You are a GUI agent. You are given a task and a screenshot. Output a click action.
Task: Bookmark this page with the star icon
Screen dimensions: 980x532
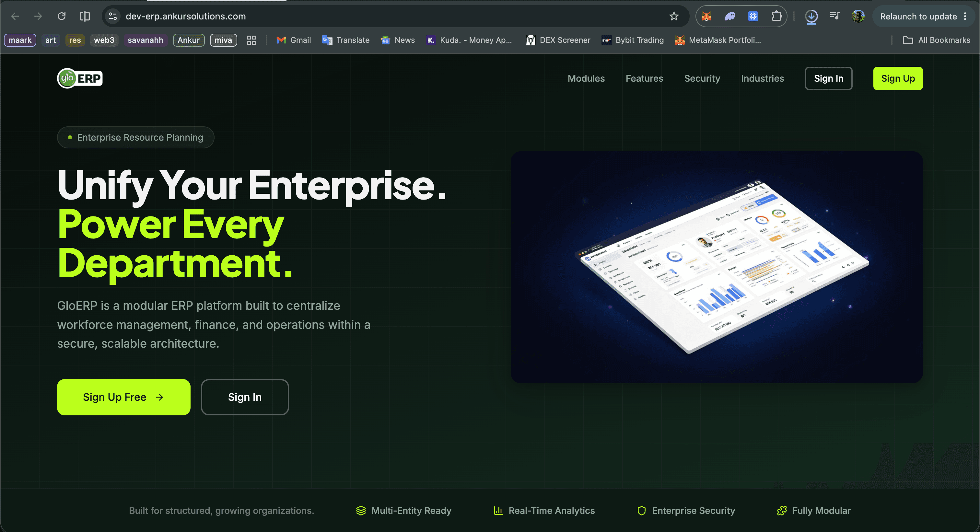pyautogui.click(x=674, y=16)
